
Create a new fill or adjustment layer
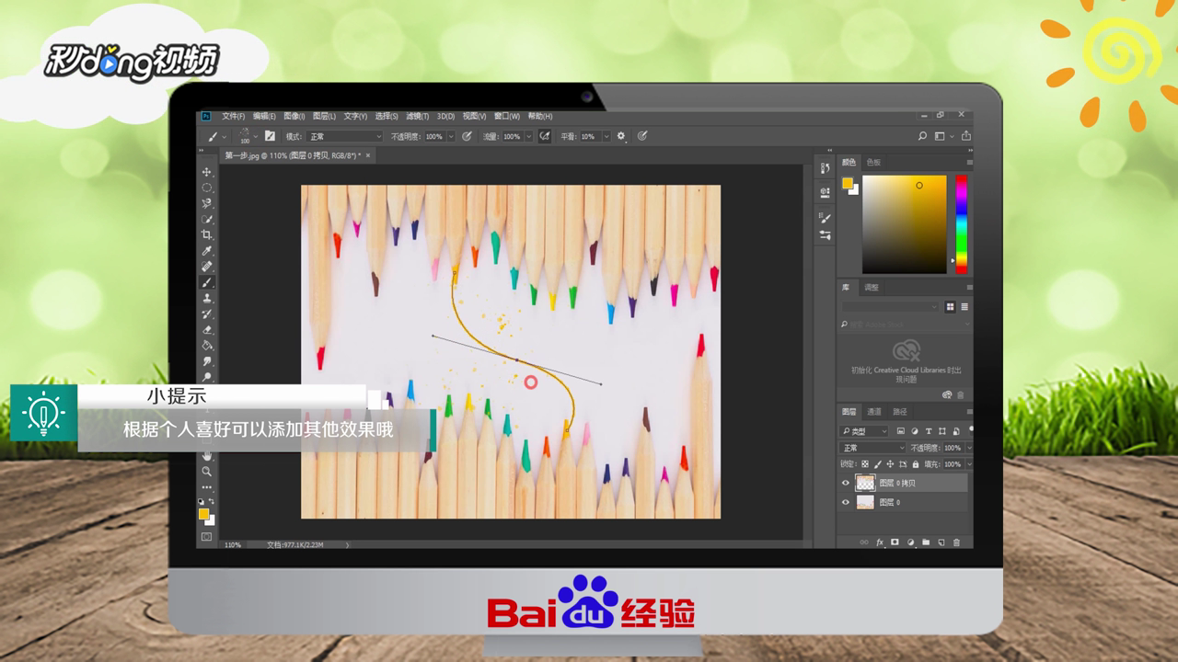(910, 542)
